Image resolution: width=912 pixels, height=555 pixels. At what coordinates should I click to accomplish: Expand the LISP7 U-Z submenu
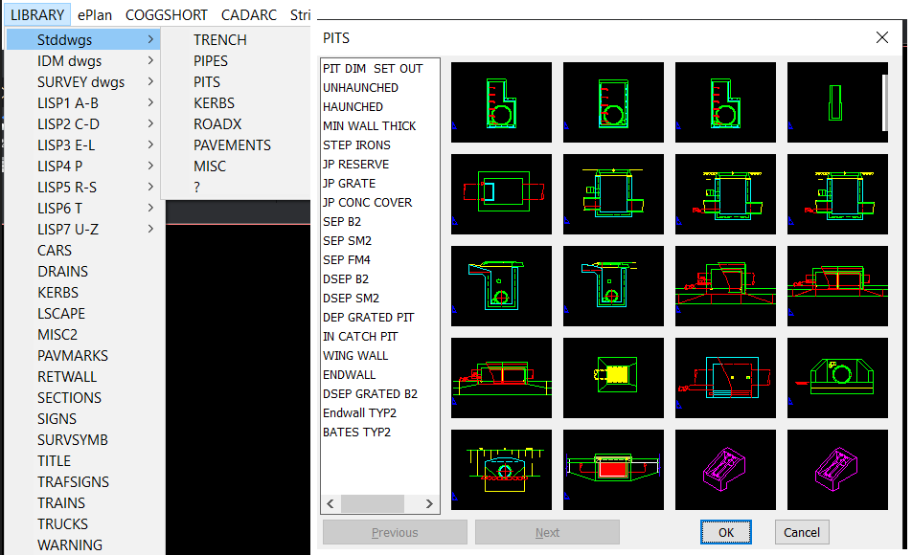(x=81, y=229)
